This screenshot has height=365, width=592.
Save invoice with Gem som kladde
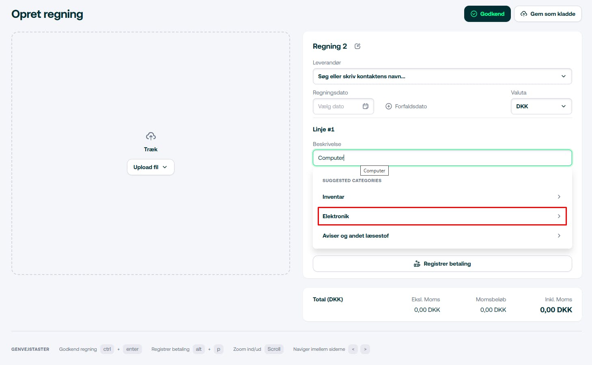click(x=548, y=14)
